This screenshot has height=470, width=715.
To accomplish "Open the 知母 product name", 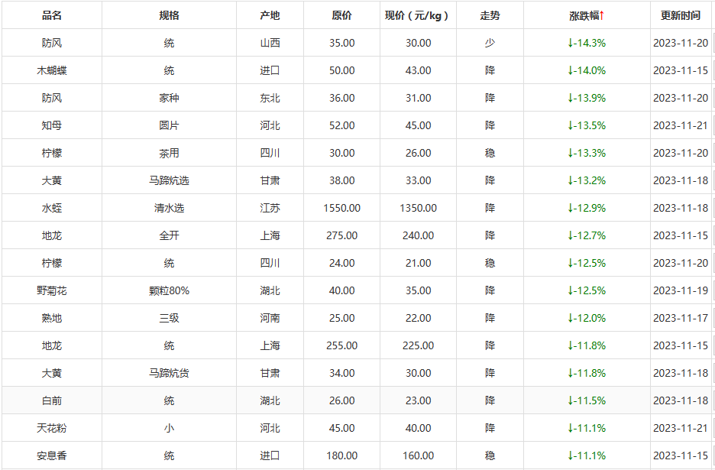I will tap(51, 125).
